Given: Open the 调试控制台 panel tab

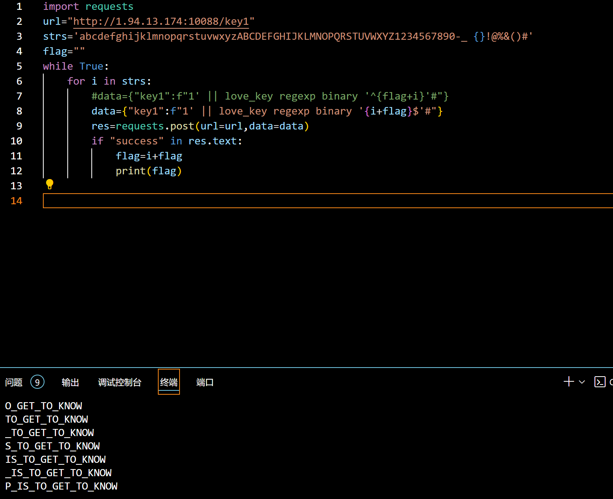Looking at the screenshot, I should tap(120, 382).
